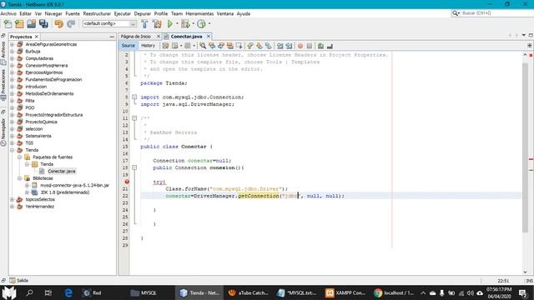This screenshot has width=534, height=300.
Task: Click the Shift Line Left icon
Action: (280, 46)
